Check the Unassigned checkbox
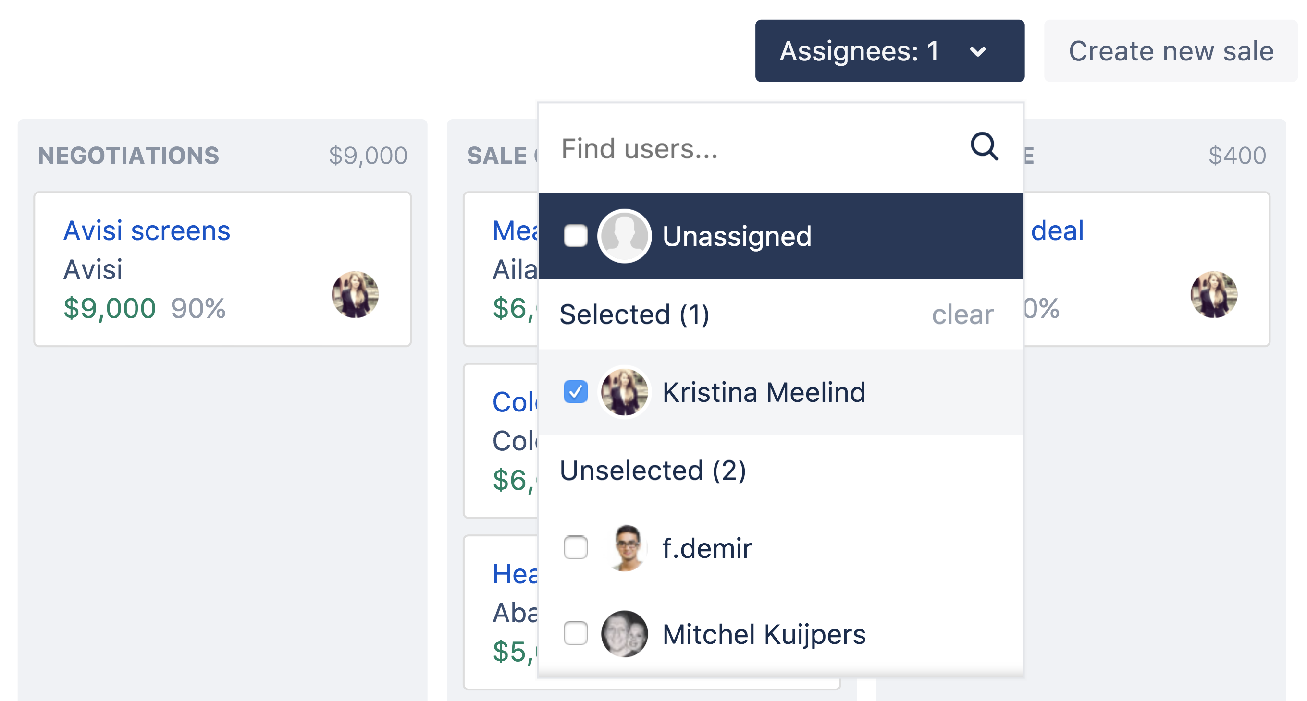This screenshot has height=701, width=1307. [x=575, y=236]
